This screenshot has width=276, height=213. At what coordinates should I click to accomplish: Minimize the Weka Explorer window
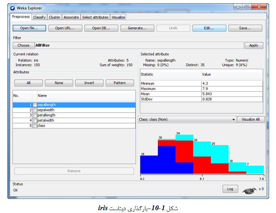(238, 7)
